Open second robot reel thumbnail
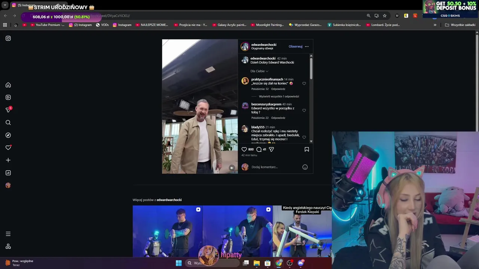The height and width of the screenshot is (269, 479). click(238, 231)
